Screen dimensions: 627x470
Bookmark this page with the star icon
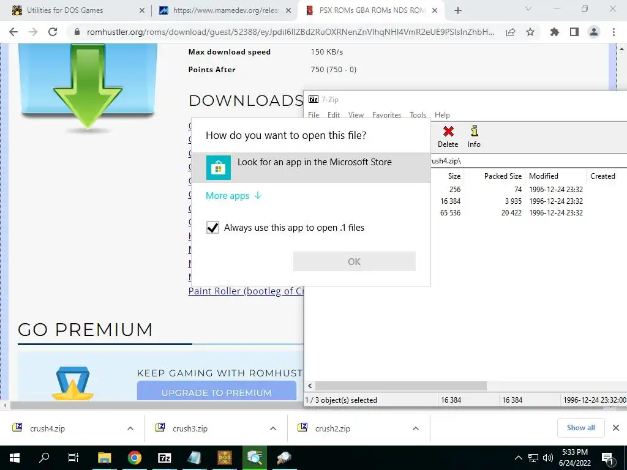[530, 32]
